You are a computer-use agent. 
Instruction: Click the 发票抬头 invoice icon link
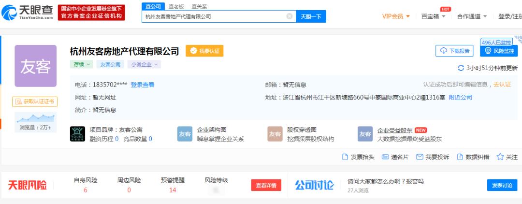358,157
